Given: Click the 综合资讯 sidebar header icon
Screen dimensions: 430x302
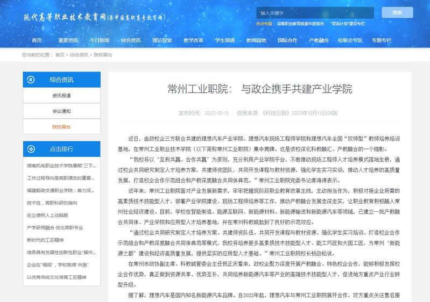Looking at the screenshot, I should click(x=32, y=80).
